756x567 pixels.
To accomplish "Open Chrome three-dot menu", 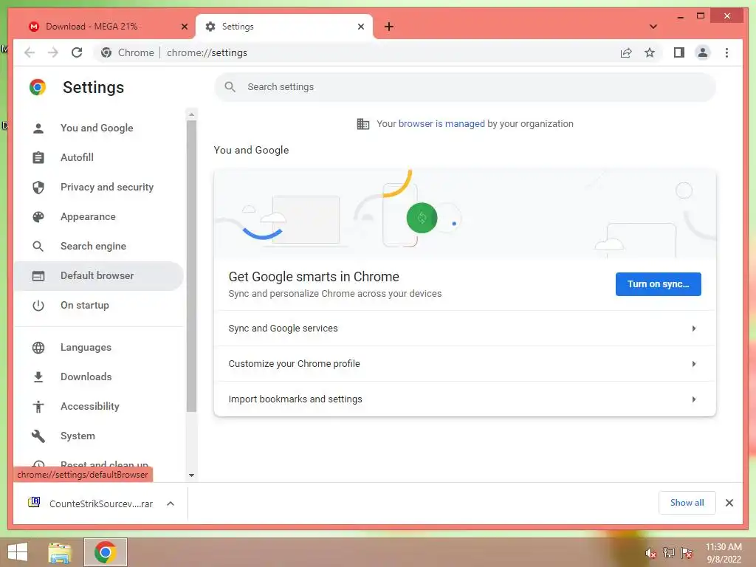I will pos(726,52).
